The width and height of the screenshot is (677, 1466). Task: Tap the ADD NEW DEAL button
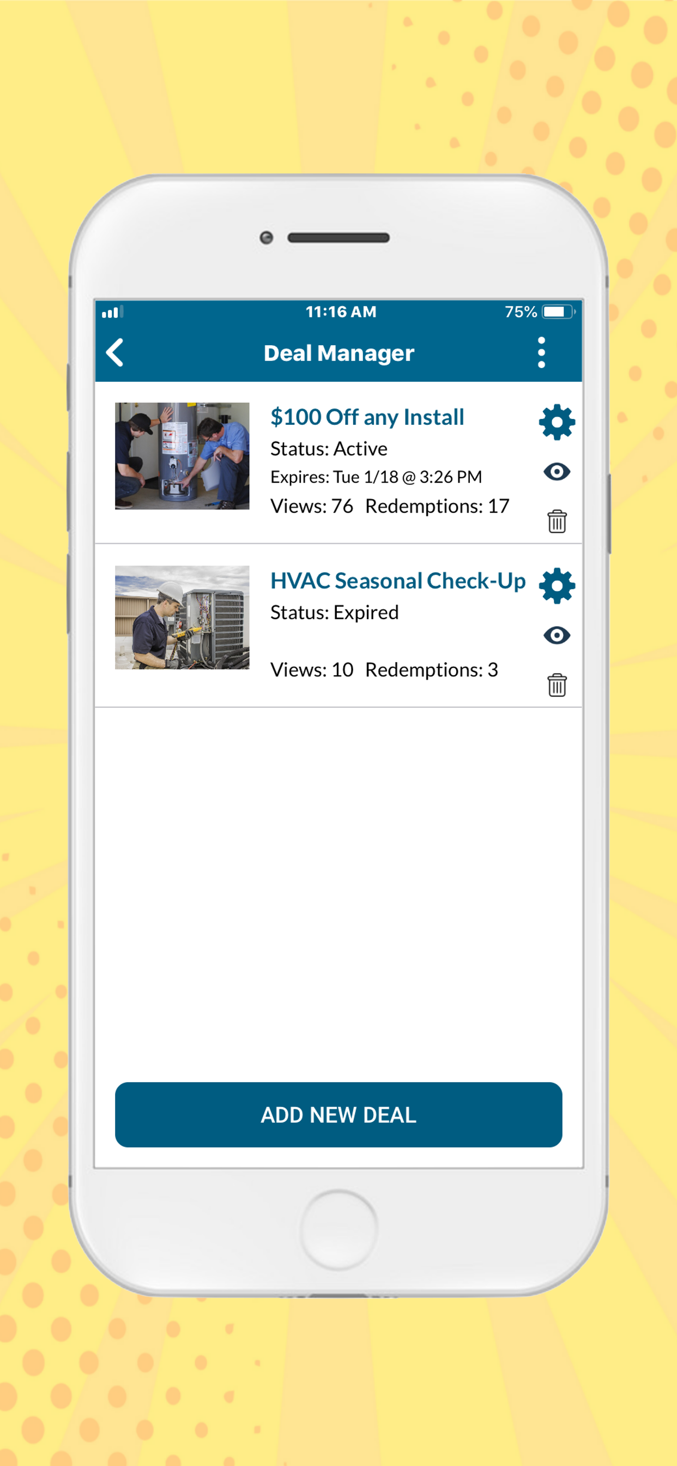point(338,1114)
